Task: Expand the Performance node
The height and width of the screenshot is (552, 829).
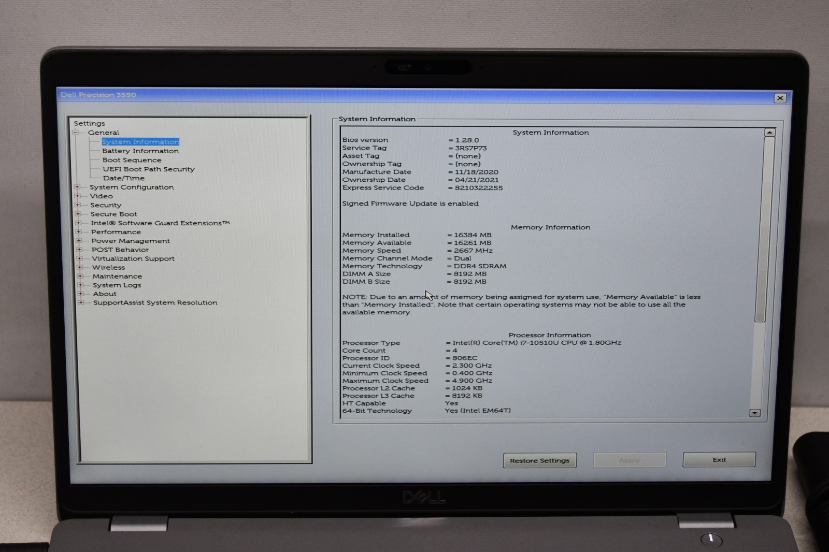Action: pos(79,231)
